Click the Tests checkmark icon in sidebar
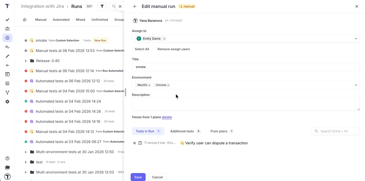 point(7,20)
